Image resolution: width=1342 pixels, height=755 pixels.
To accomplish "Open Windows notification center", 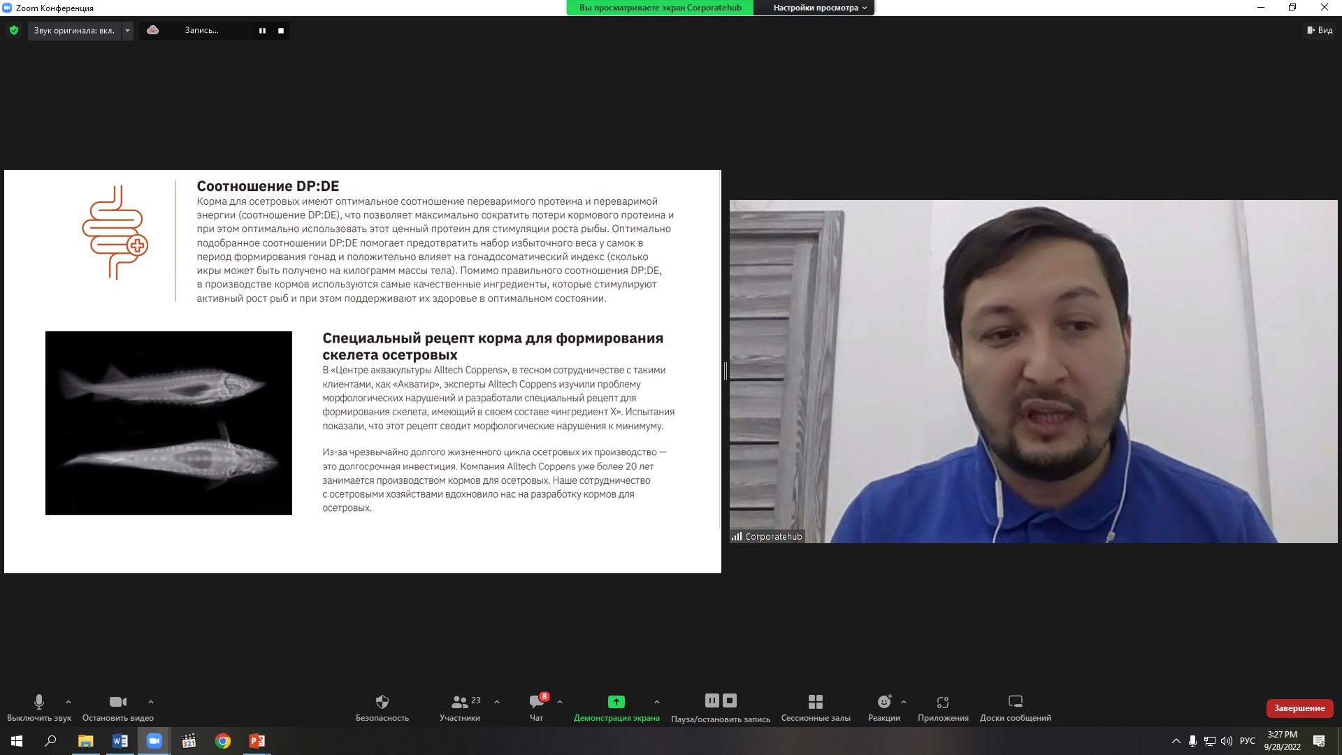I will coord(1319,741).
